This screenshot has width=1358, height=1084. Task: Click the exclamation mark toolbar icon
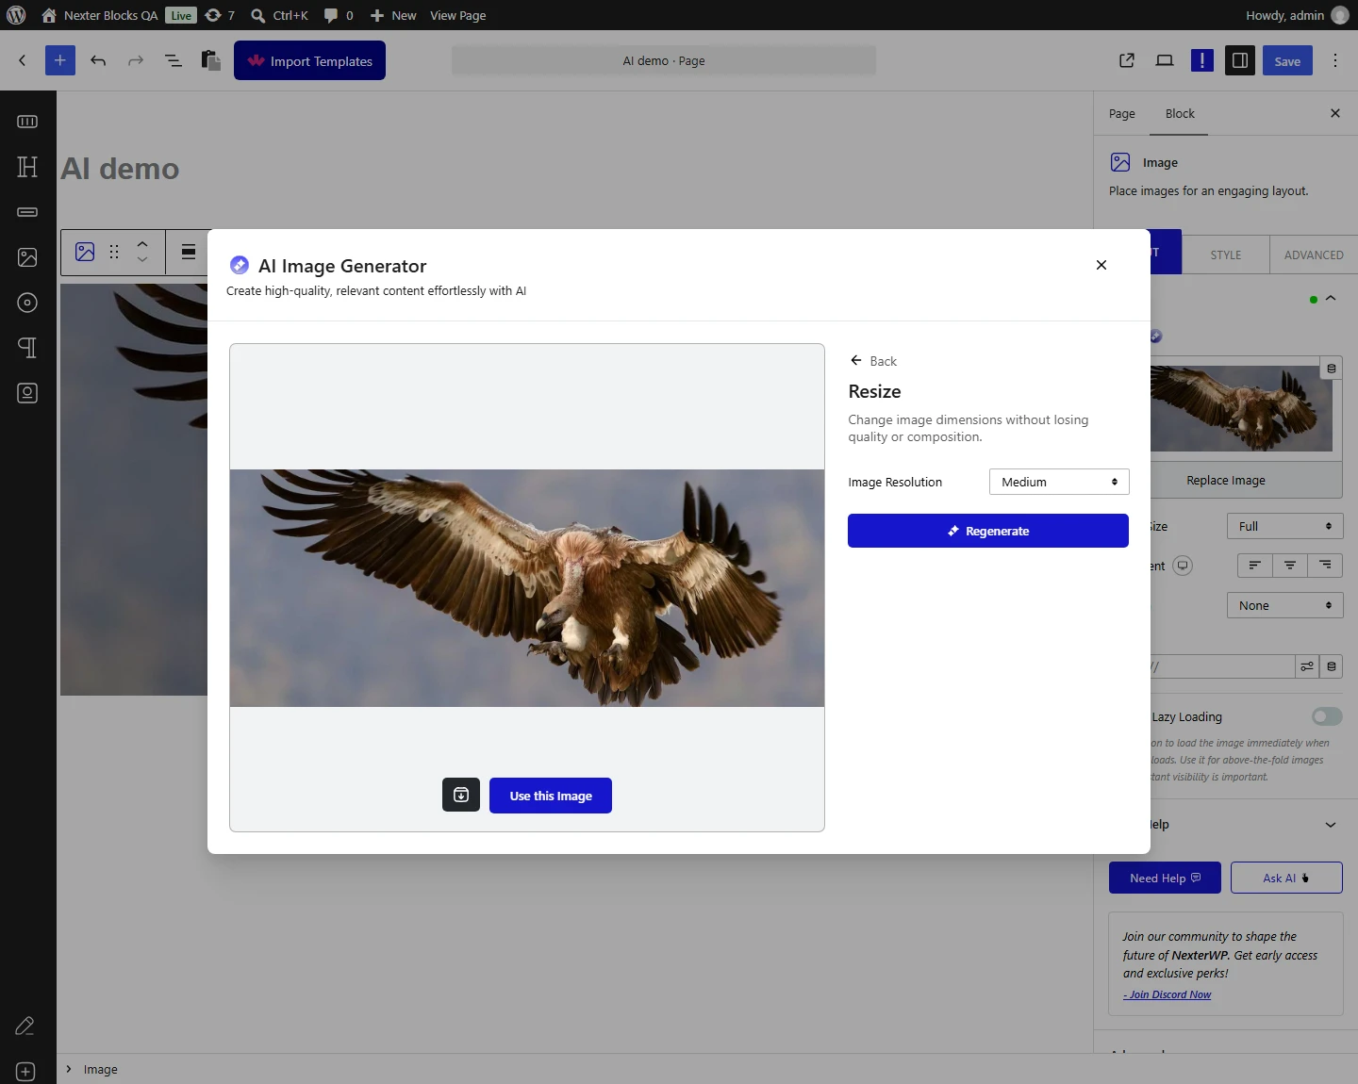click(1202, 60)
